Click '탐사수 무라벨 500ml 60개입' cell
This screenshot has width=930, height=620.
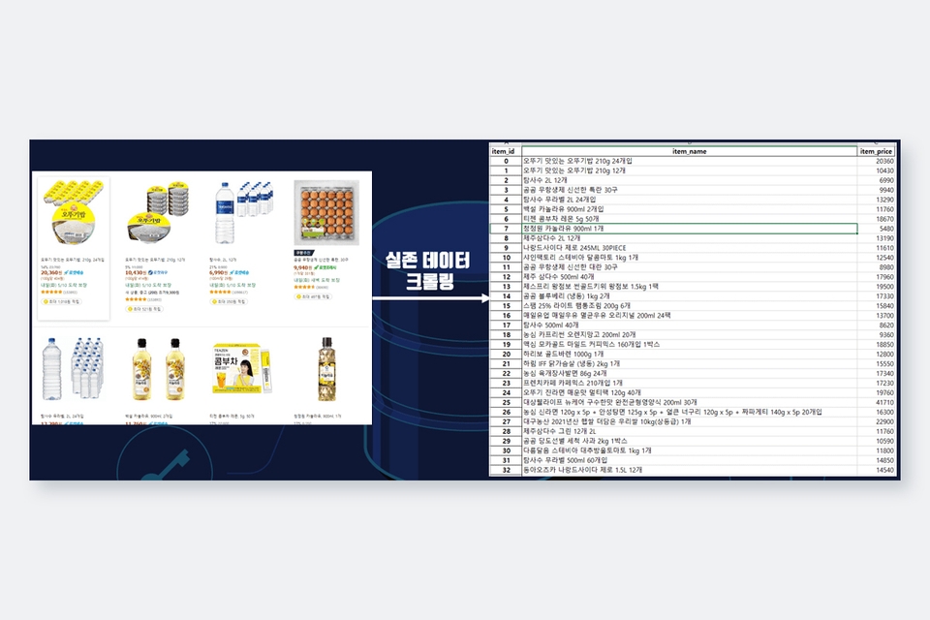pos(689,460)
